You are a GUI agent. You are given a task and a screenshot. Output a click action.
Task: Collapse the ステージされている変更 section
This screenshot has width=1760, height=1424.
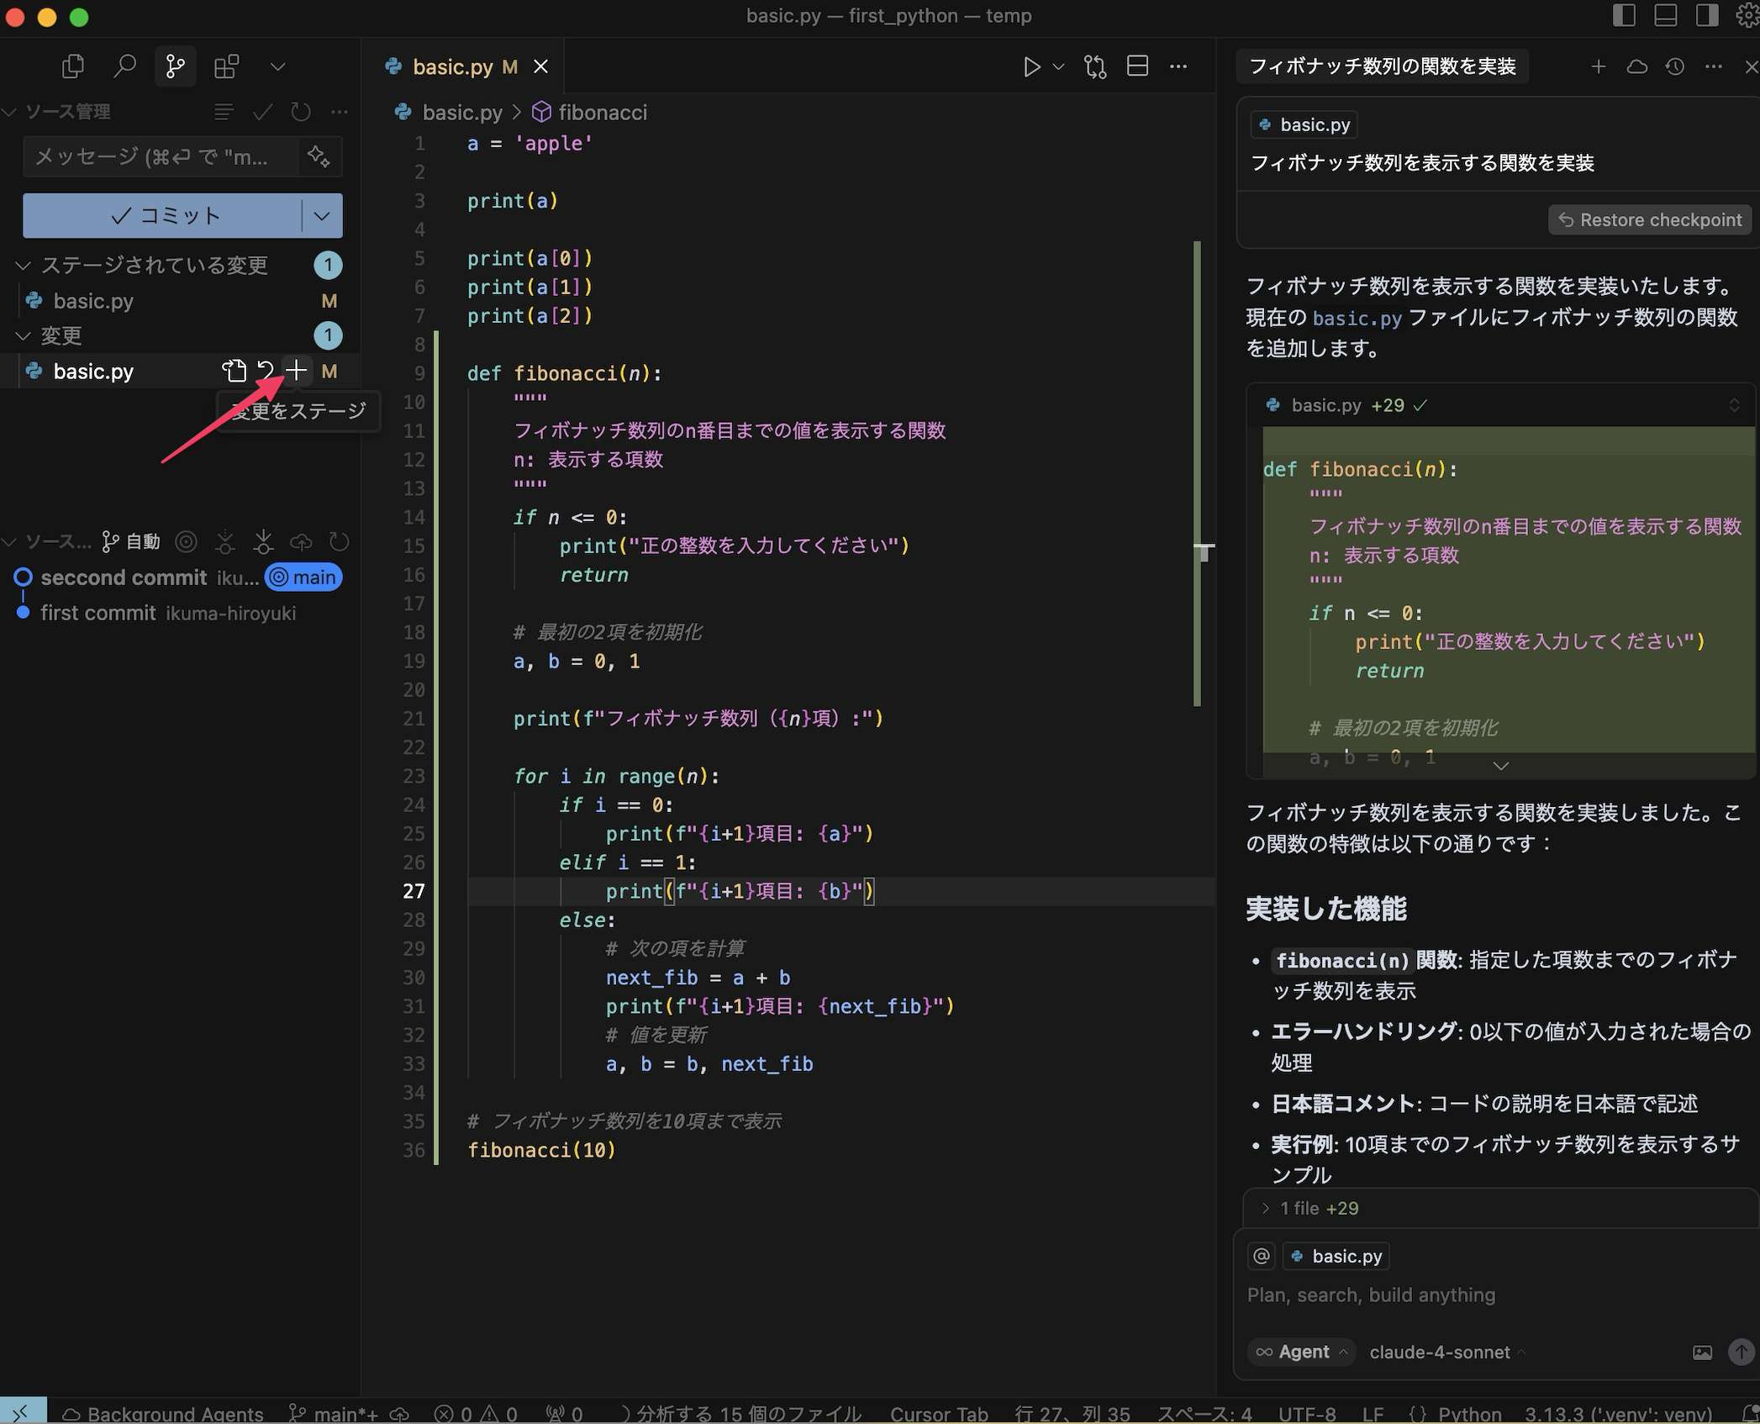[x=24, y=266]
